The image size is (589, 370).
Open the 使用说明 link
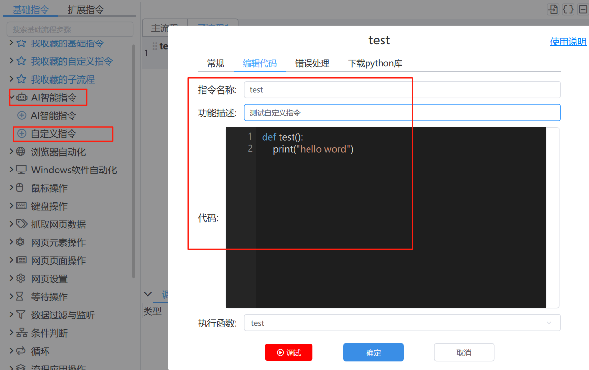click(x=568, y=42)
